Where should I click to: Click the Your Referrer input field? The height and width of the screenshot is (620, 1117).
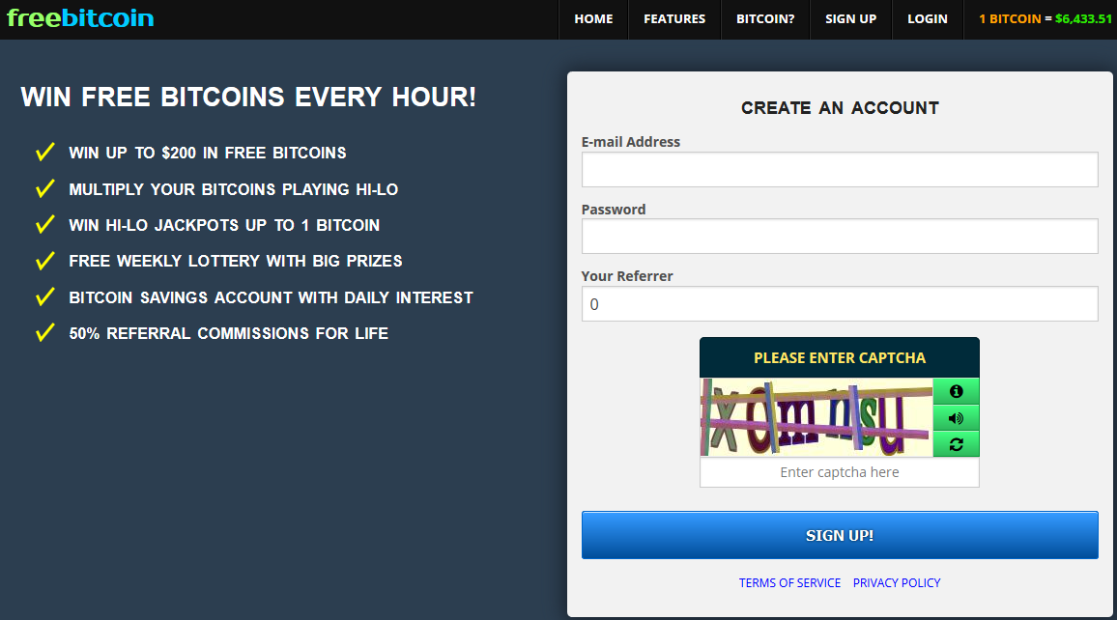[x=840, y=304]
